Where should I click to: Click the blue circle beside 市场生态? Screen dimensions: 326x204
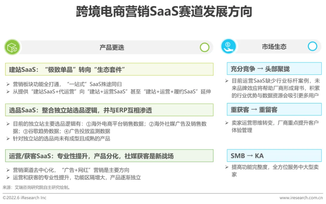tap(312, 46)
